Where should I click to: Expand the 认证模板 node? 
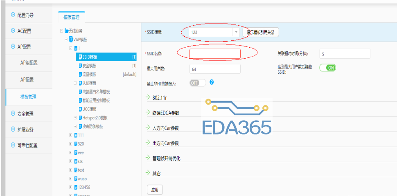(75, 83)
